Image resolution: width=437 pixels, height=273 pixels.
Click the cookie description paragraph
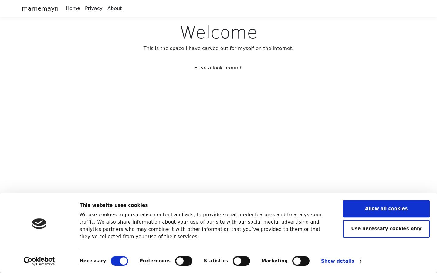[x=201, y=225]
